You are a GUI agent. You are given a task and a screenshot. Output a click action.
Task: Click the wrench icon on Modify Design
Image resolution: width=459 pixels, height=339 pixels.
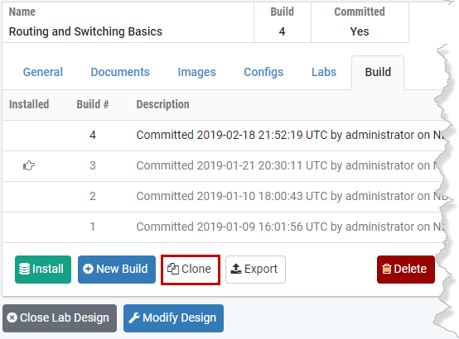pyautogui.click(x=134, y=318)
